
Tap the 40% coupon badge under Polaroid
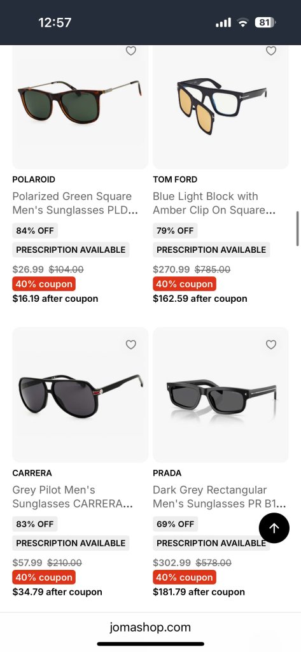44,284
